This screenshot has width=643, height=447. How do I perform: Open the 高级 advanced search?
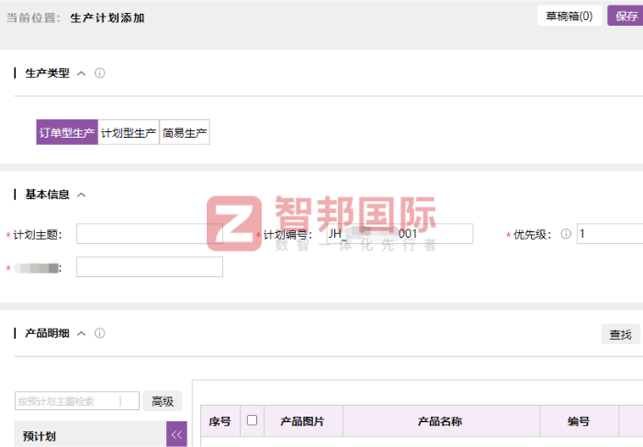(163, 401)
